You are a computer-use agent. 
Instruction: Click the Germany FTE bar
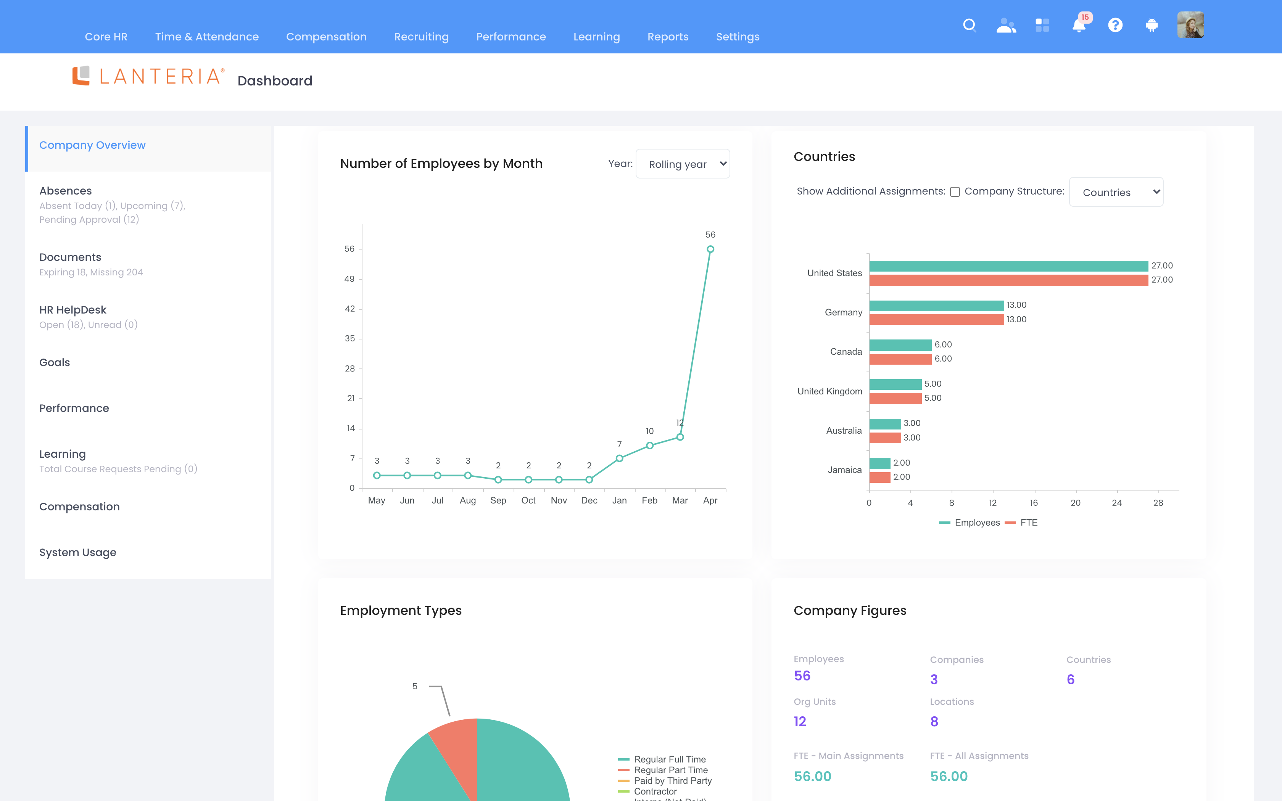(937, 320)
